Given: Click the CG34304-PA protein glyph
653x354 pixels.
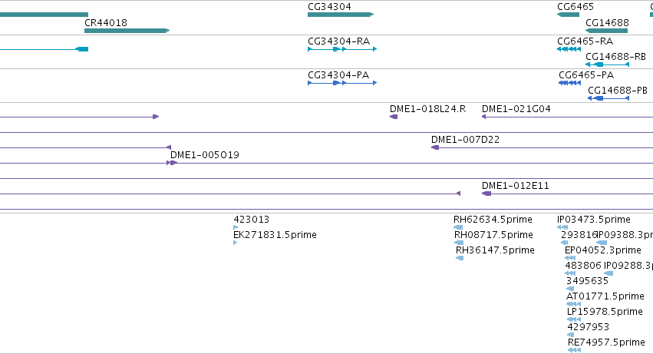Looking at the screenshot, I should click(x=342, y=83).
